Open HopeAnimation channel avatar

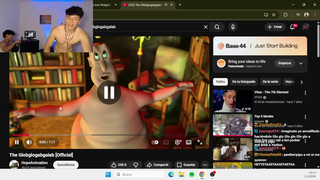pyautogui.click(x=14, y=165)
